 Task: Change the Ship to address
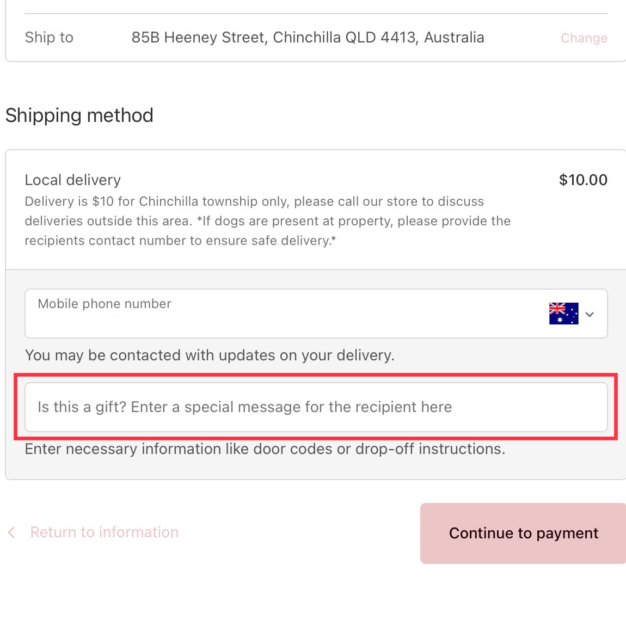pos(584,38)
